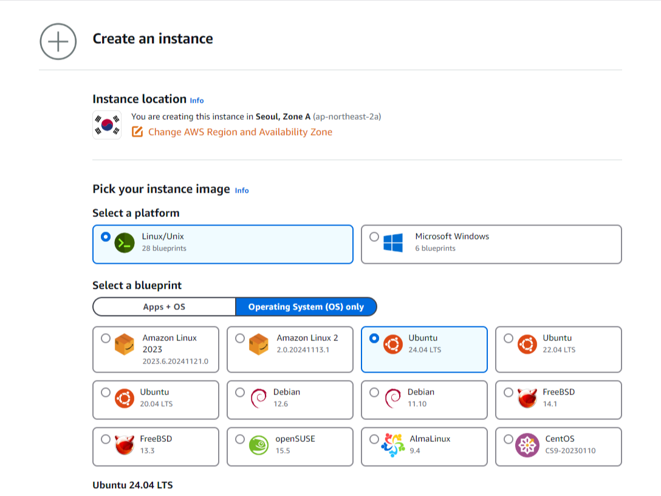
Task: Select the Linux/Unix platform radio button
Action: pos(106,236)
